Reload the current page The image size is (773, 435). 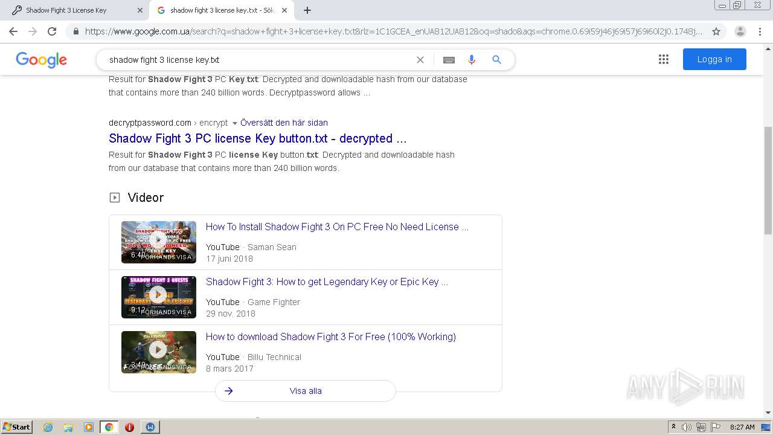(52, 31)
